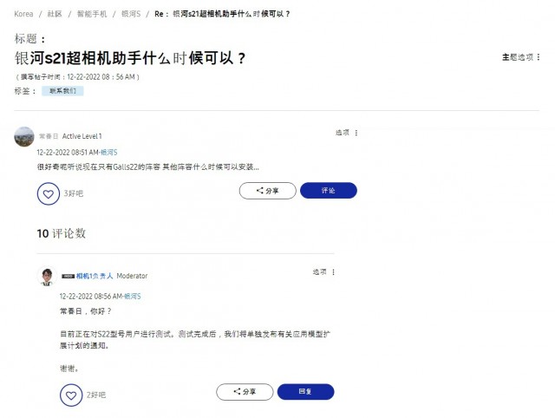Select the 联系我们 tag label
Screen dimensions: 555x418
[x=62, y=91]
